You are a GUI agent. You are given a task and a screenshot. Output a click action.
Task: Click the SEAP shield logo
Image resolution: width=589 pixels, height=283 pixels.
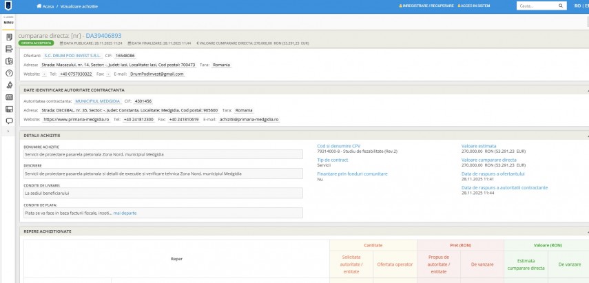coord(8,6)
